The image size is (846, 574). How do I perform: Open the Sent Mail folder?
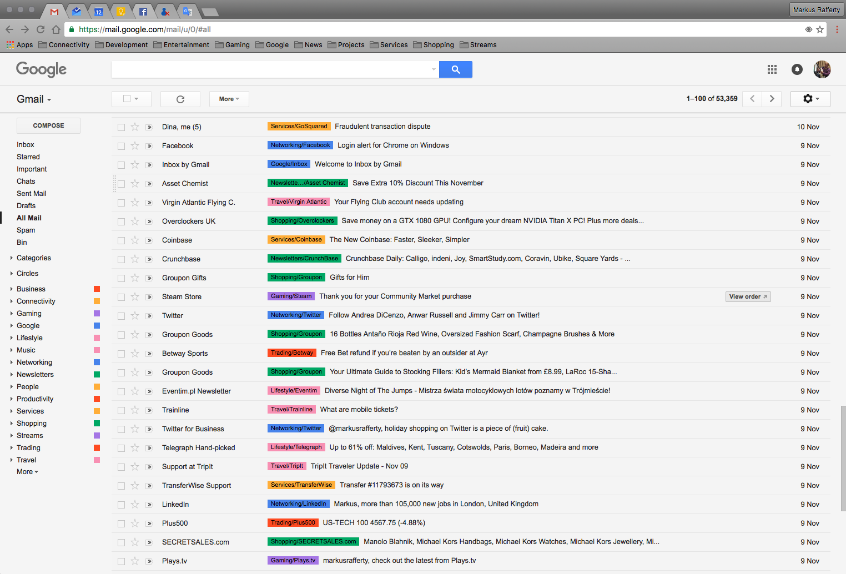(x=32, y=194)
